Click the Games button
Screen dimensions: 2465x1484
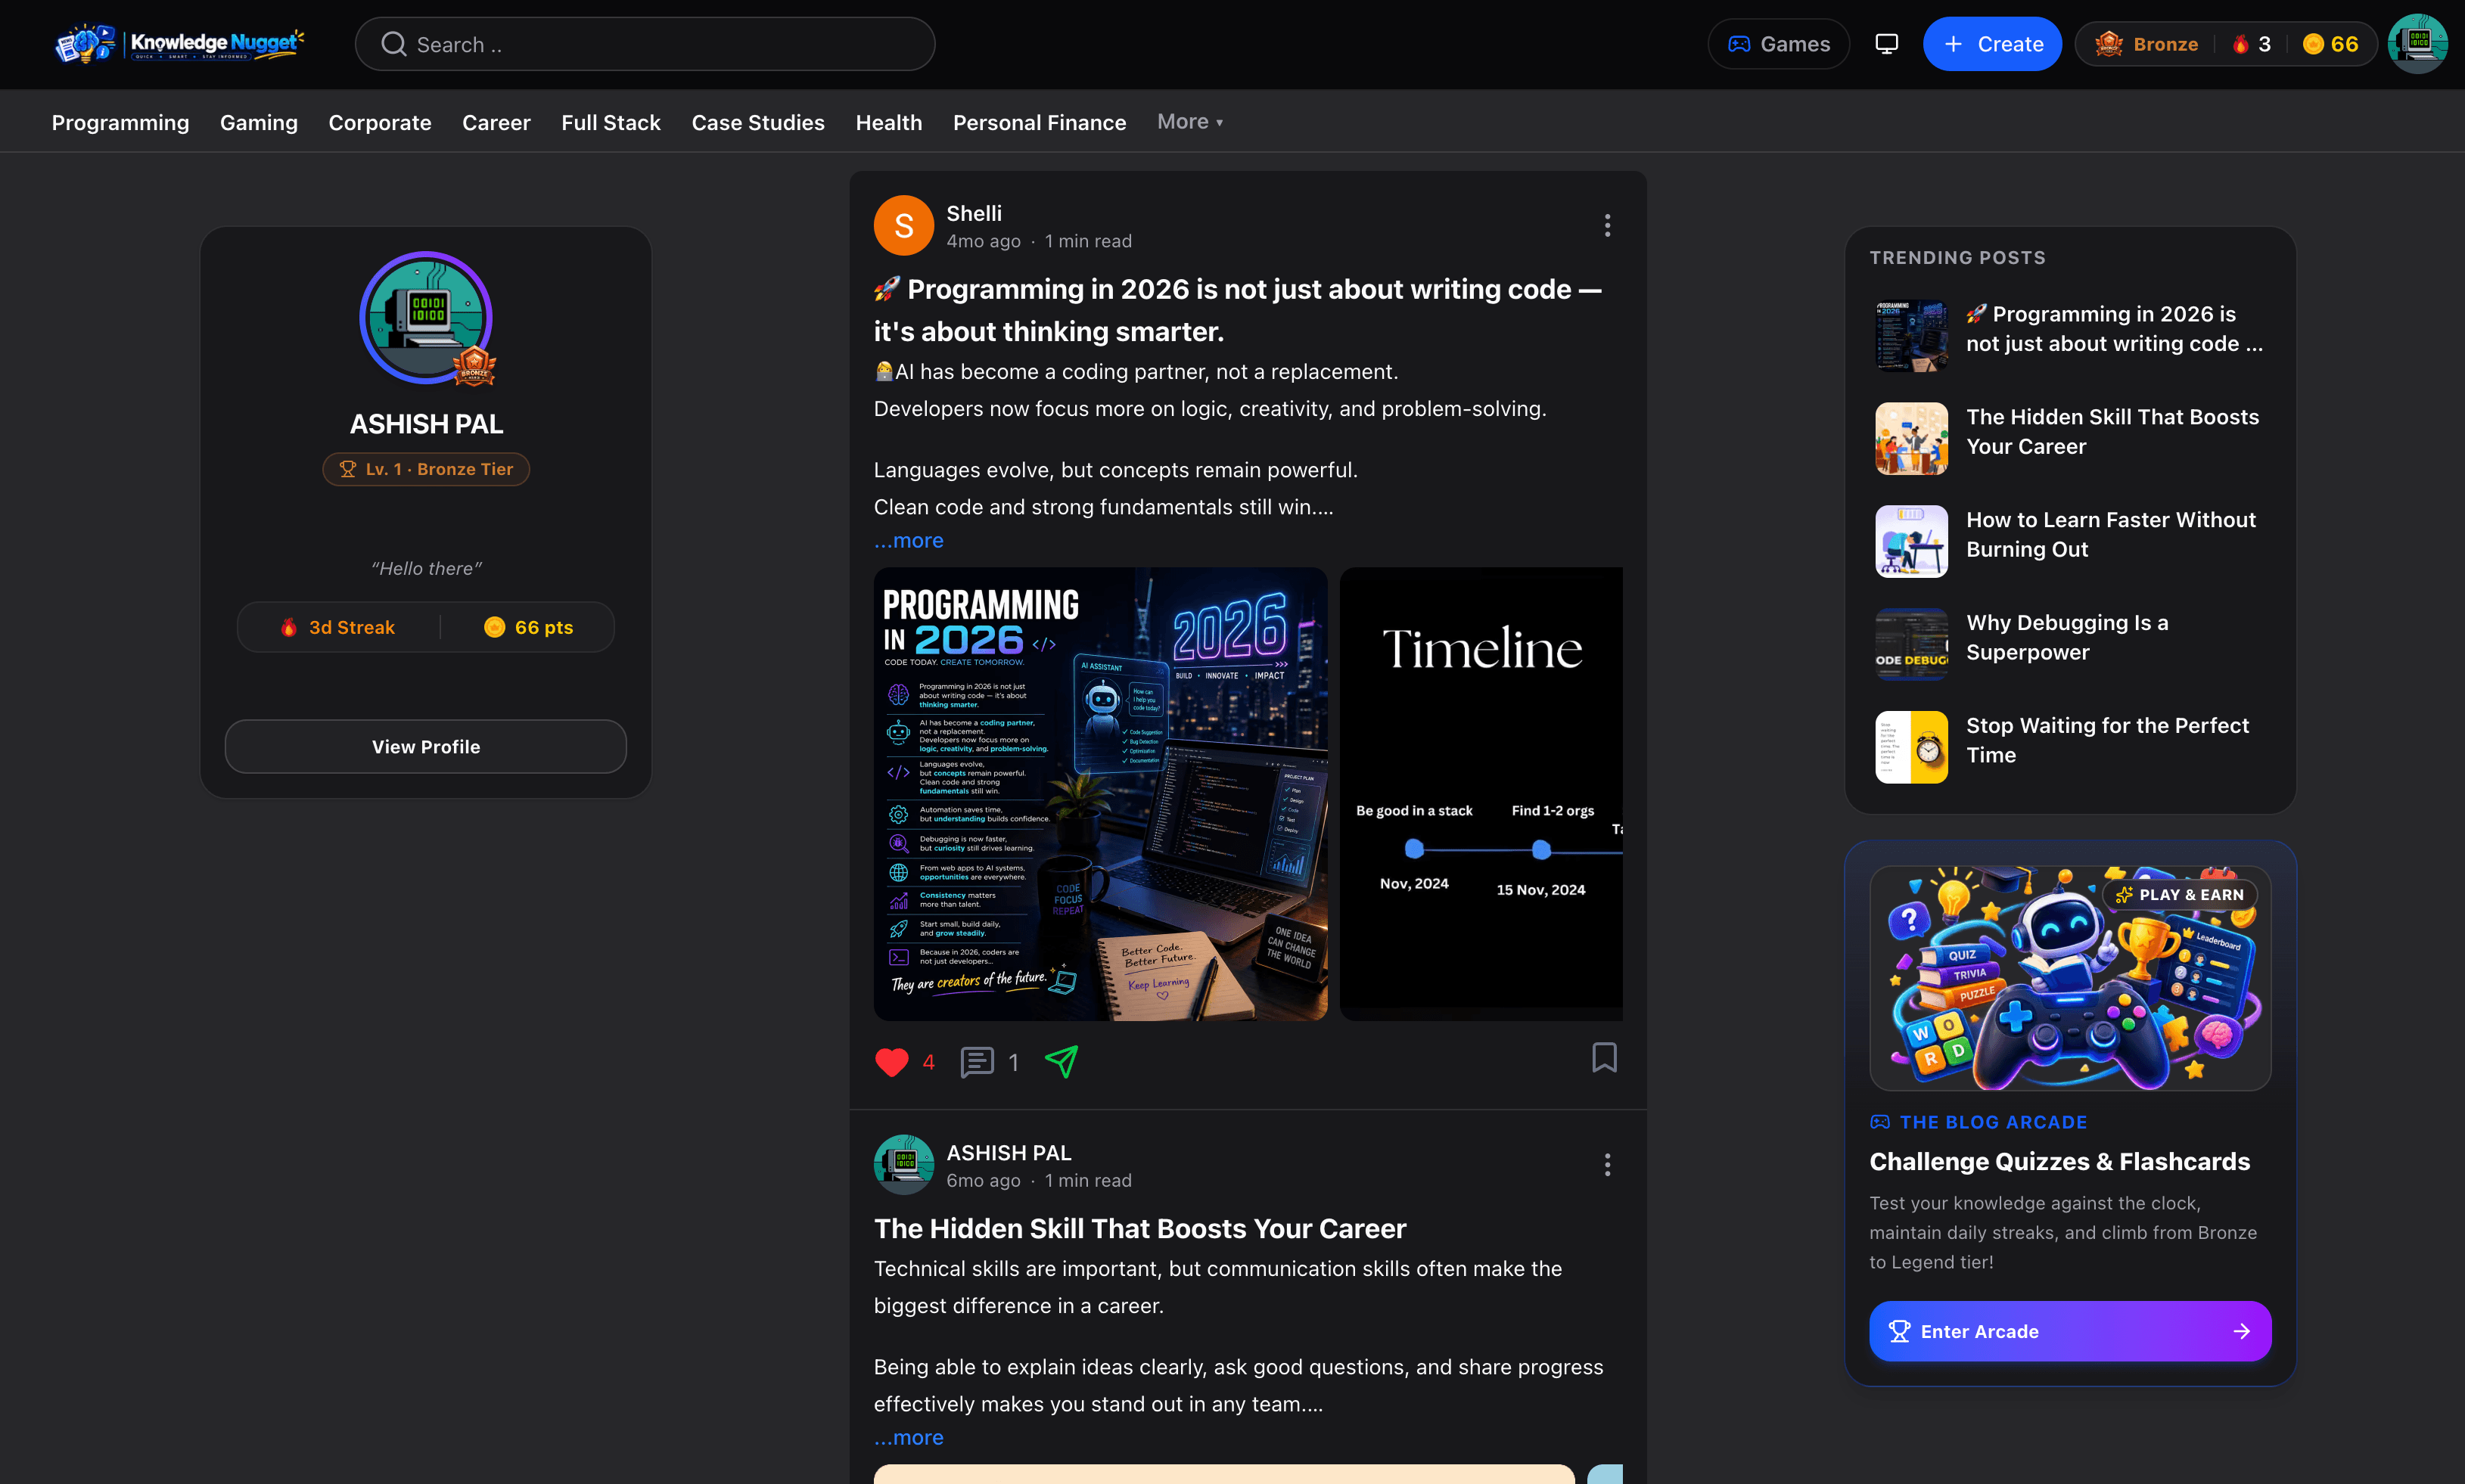[1778, 44]
